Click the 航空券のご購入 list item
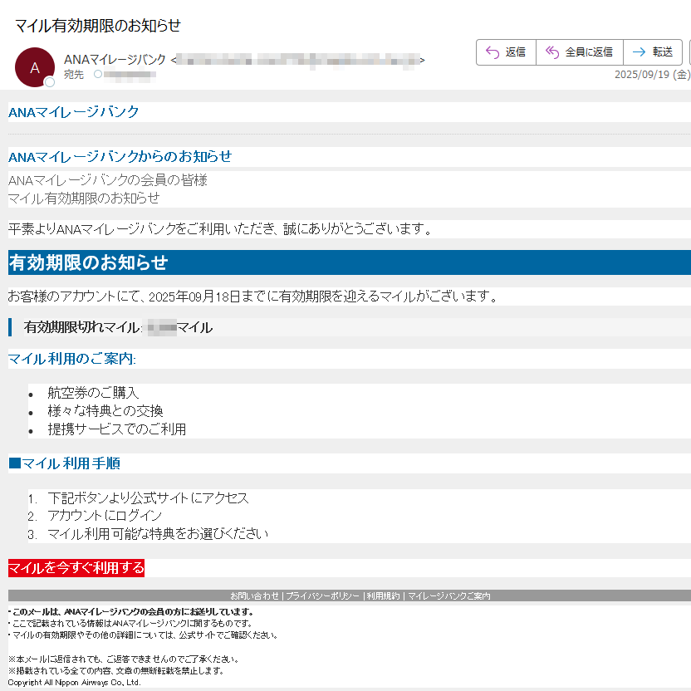 coord(93,393)
